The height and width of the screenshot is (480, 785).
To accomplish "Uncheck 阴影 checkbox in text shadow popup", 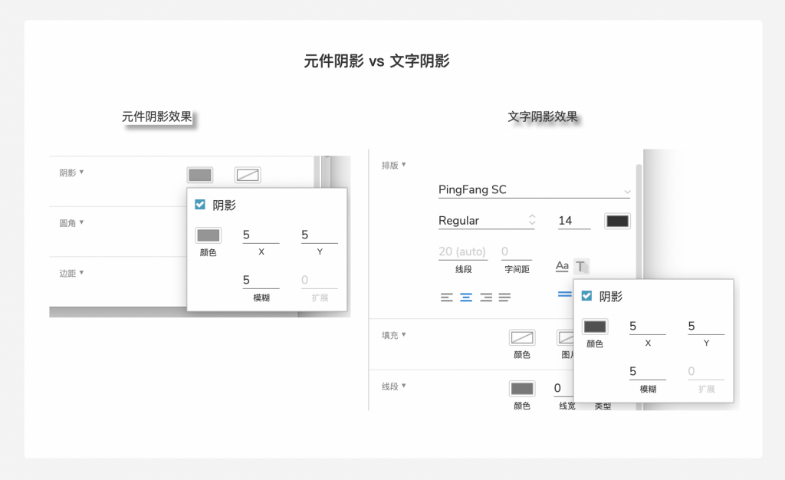I will [x=586, y=296].
